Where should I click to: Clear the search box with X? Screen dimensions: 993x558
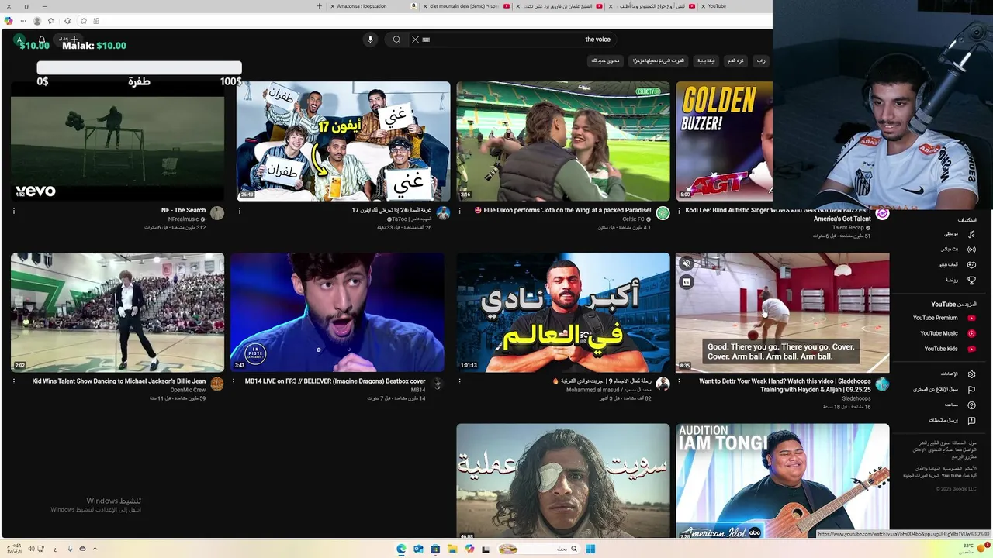[415, 40]
